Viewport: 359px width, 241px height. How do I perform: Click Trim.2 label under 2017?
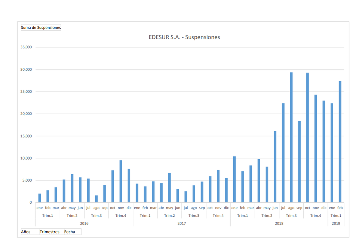point(169,216)
